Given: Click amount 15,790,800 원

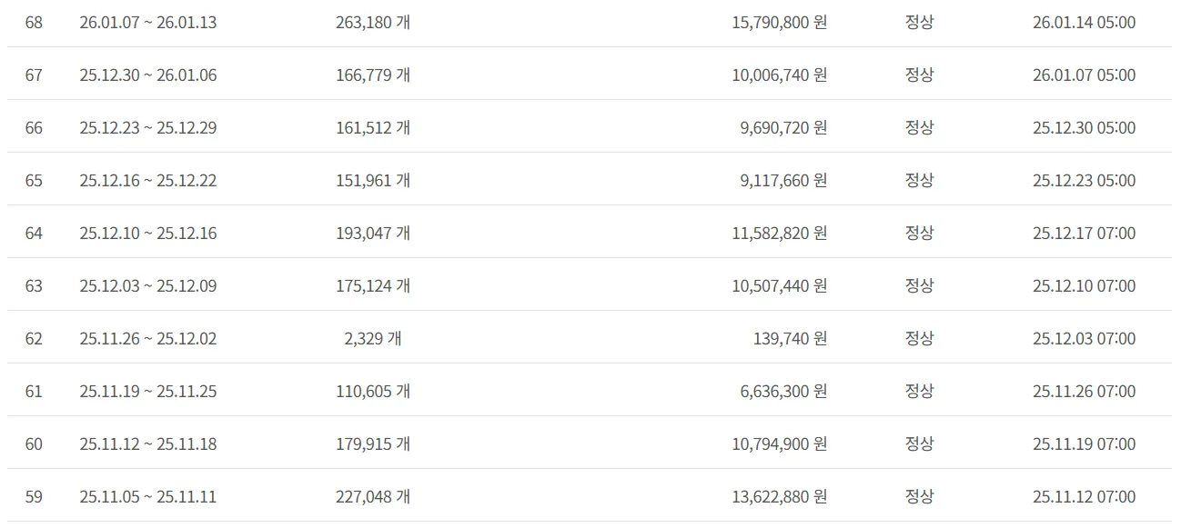Looking at the screenshot, I should (x=780, y=23).
